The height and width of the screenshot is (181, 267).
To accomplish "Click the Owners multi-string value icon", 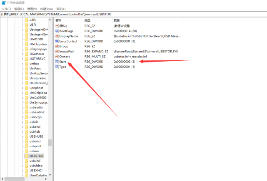I will pyautogui.click(x=57, y=57).
